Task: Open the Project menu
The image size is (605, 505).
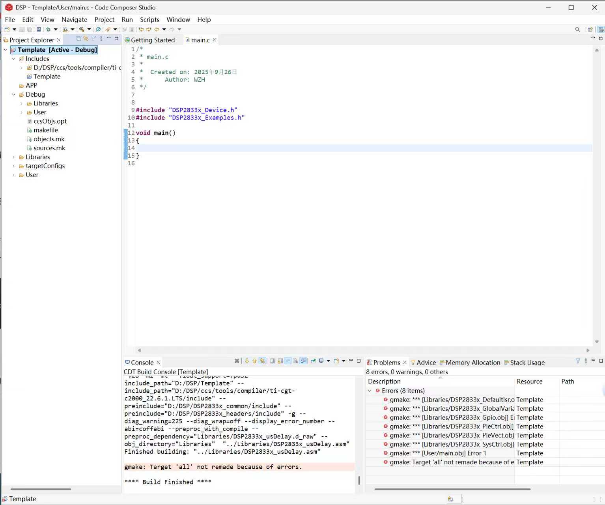Action: (x=104, y=19)
